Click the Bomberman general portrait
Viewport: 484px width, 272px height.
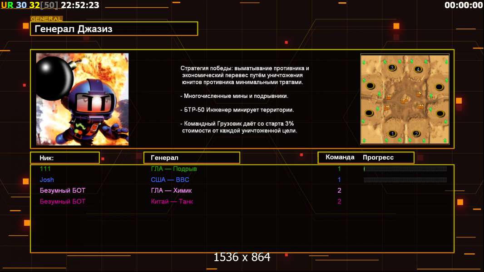(x=83, y=99)
